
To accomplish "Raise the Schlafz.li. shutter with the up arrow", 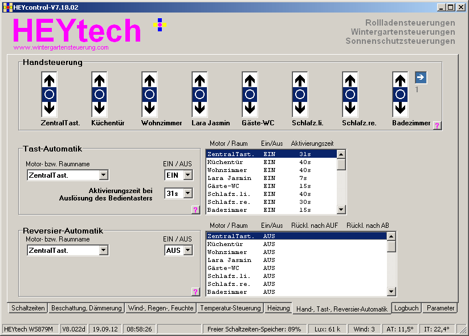I will [x=300, y=80].
